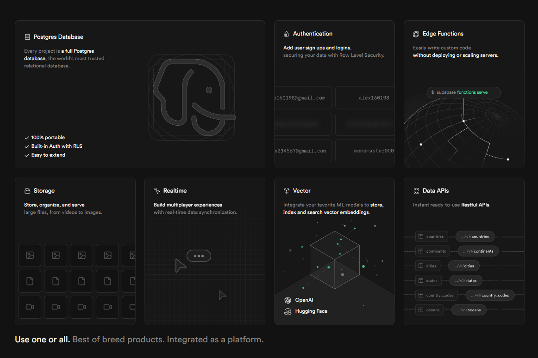Click the Data APIs icon
538x358 pixels.
tap(416, 191)
